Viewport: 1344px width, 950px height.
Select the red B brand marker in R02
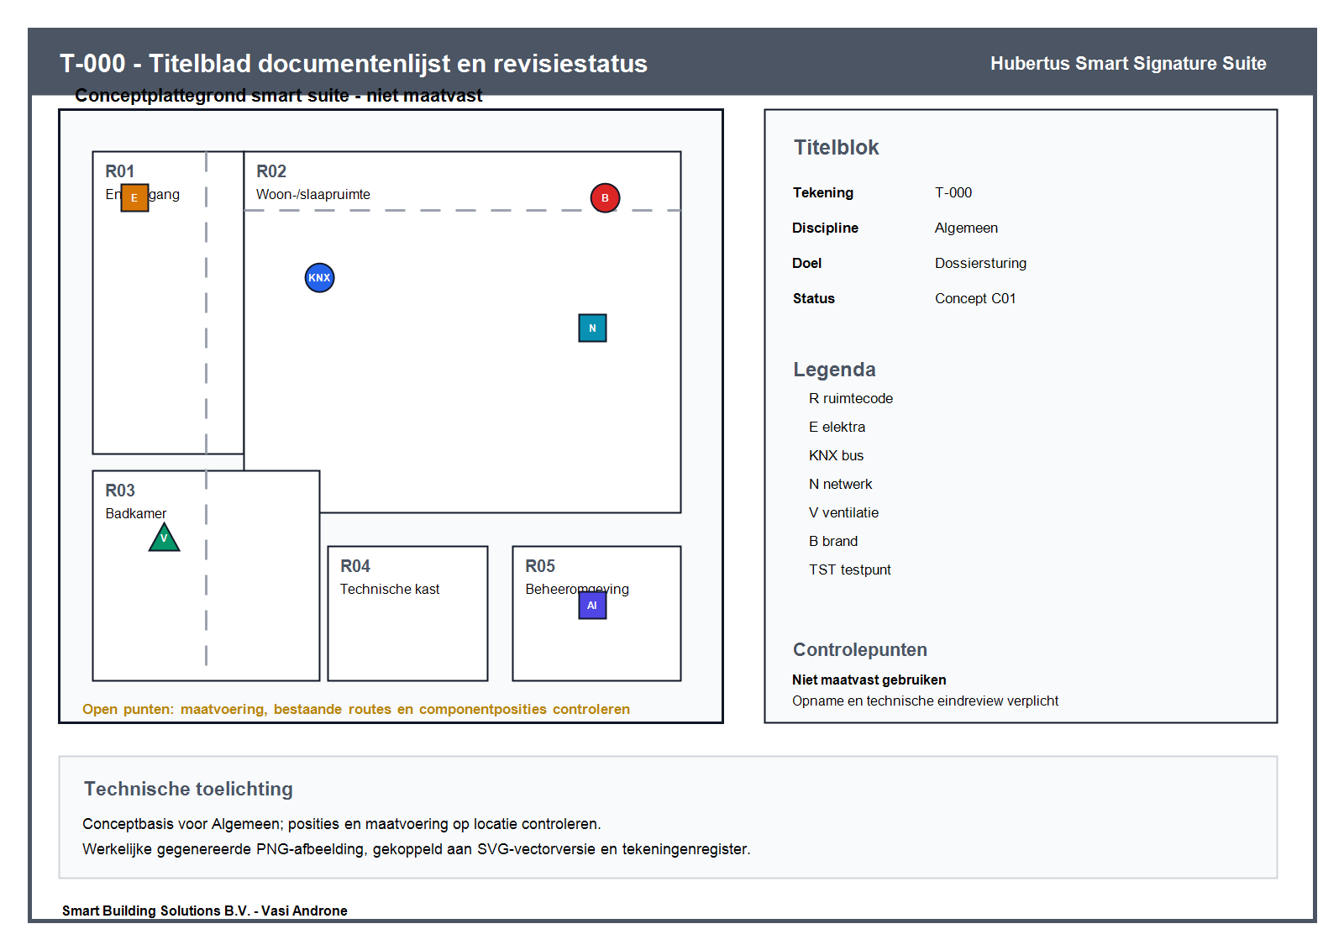tap(605, 197)
